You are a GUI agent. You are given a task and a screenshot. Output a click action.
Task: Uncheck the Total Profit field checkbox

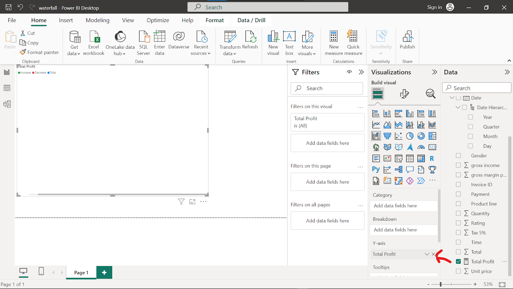(458, 261)
